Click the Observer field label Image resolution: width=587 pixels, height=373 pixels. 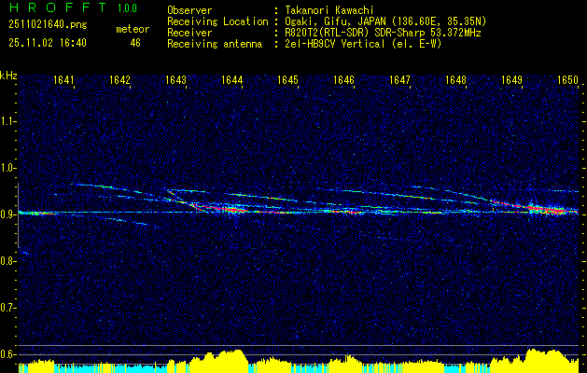(x=189, y=10)
